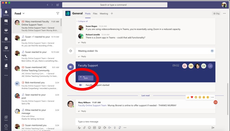The image size is (230, 131).
Task: Open Bob mentioned you notification
Action: point(37,85)
